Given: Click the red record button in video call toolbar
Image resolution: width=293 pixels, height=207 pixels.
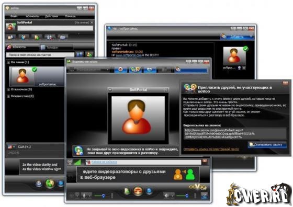Looking at the screenshot, I should point(120,70).
